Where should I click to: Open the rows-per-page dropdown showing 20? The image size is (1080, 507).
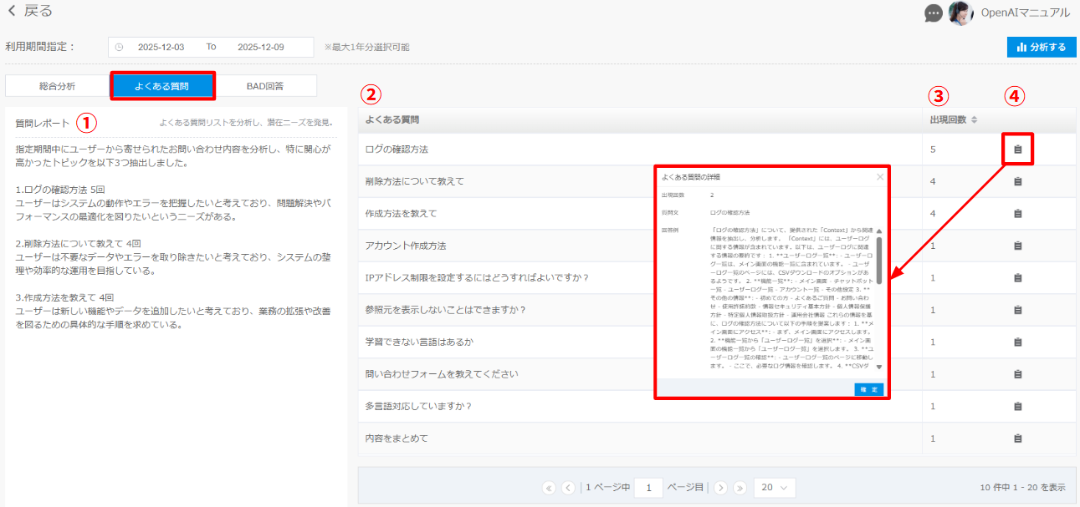(774, 488)
